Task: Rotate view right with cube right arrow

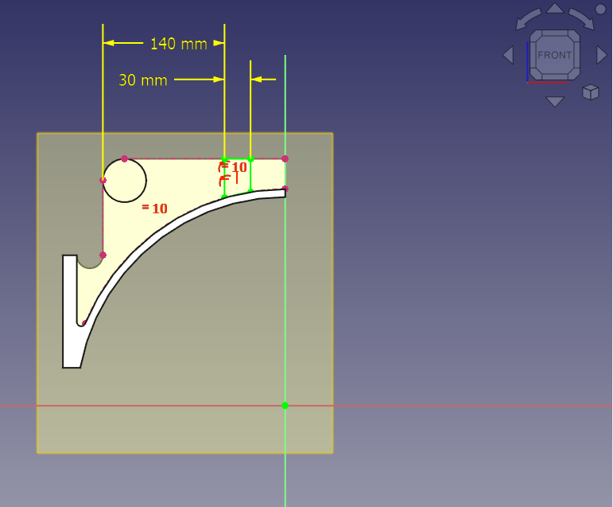Action: point(602,55)
